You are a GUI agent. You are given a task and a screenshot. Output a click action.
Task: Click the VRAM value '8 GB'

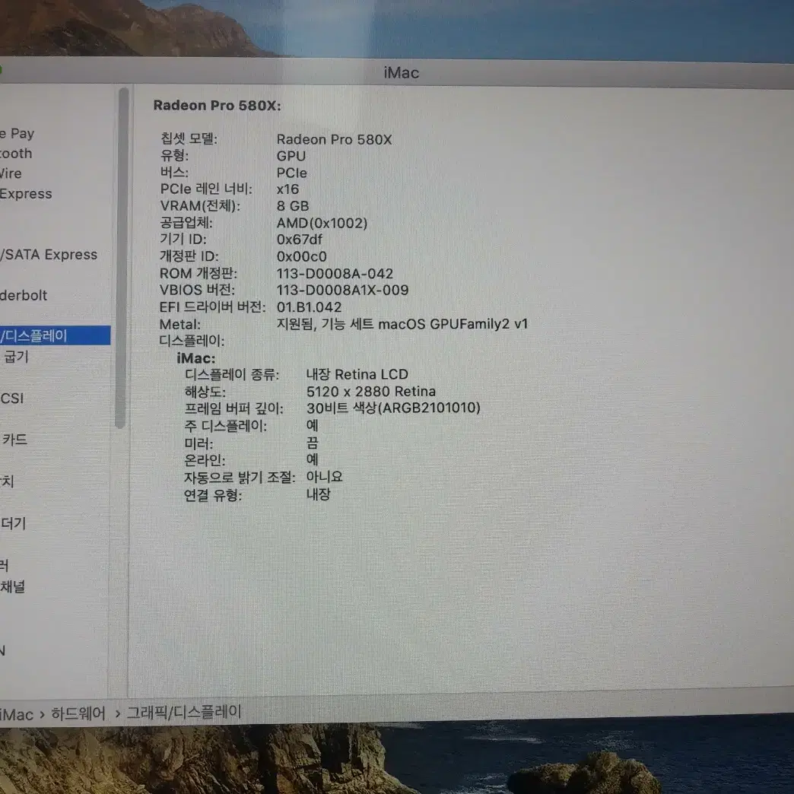pos(293,206)
